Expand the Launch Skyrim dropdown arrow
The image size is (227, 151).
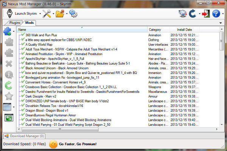pyautogui.click(x=40, y=14)
